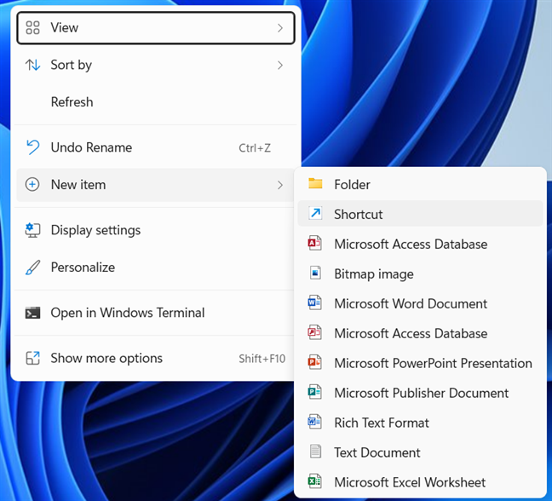This screenshot has height=501, width=552.
Task: Expand the View submenu chevron
Action: (x=280, y=28)
